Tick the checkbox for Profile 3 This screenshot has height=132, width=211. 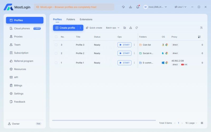pyautogui.click(x=56, y=45)
